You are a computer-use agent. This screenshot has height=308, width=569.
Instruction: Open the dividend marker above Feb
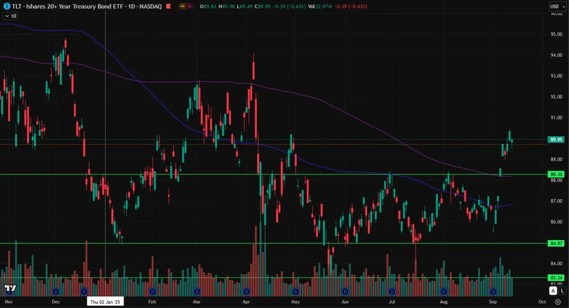(x=152, y=291)
